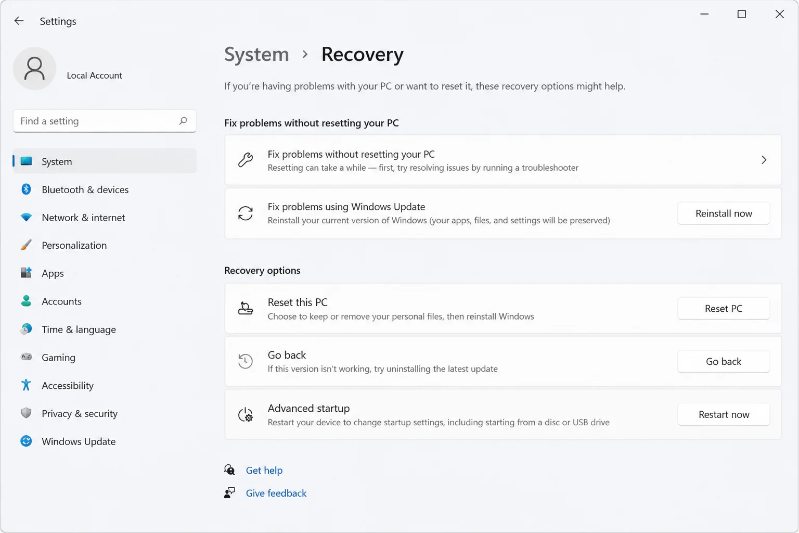The height and width of the screenshot is (533, 799).
Task: Click the Reinstall now button
Action: (724, 213)
